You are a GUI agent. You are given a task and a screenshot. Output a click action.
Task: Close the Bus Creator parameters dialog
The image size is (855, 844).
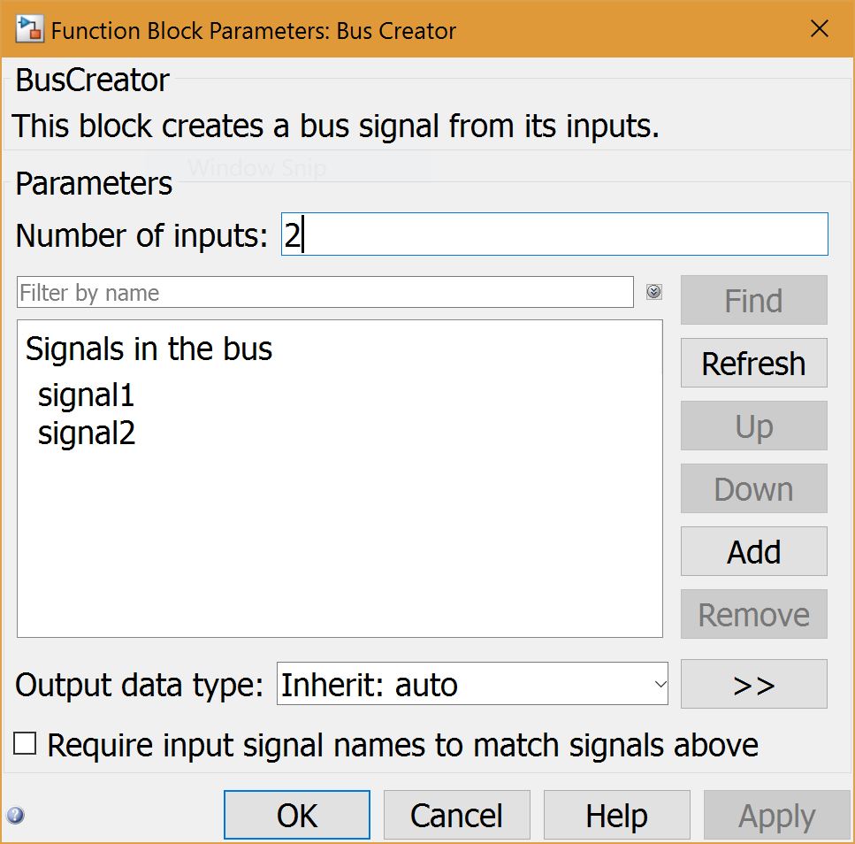pos(819,27)
